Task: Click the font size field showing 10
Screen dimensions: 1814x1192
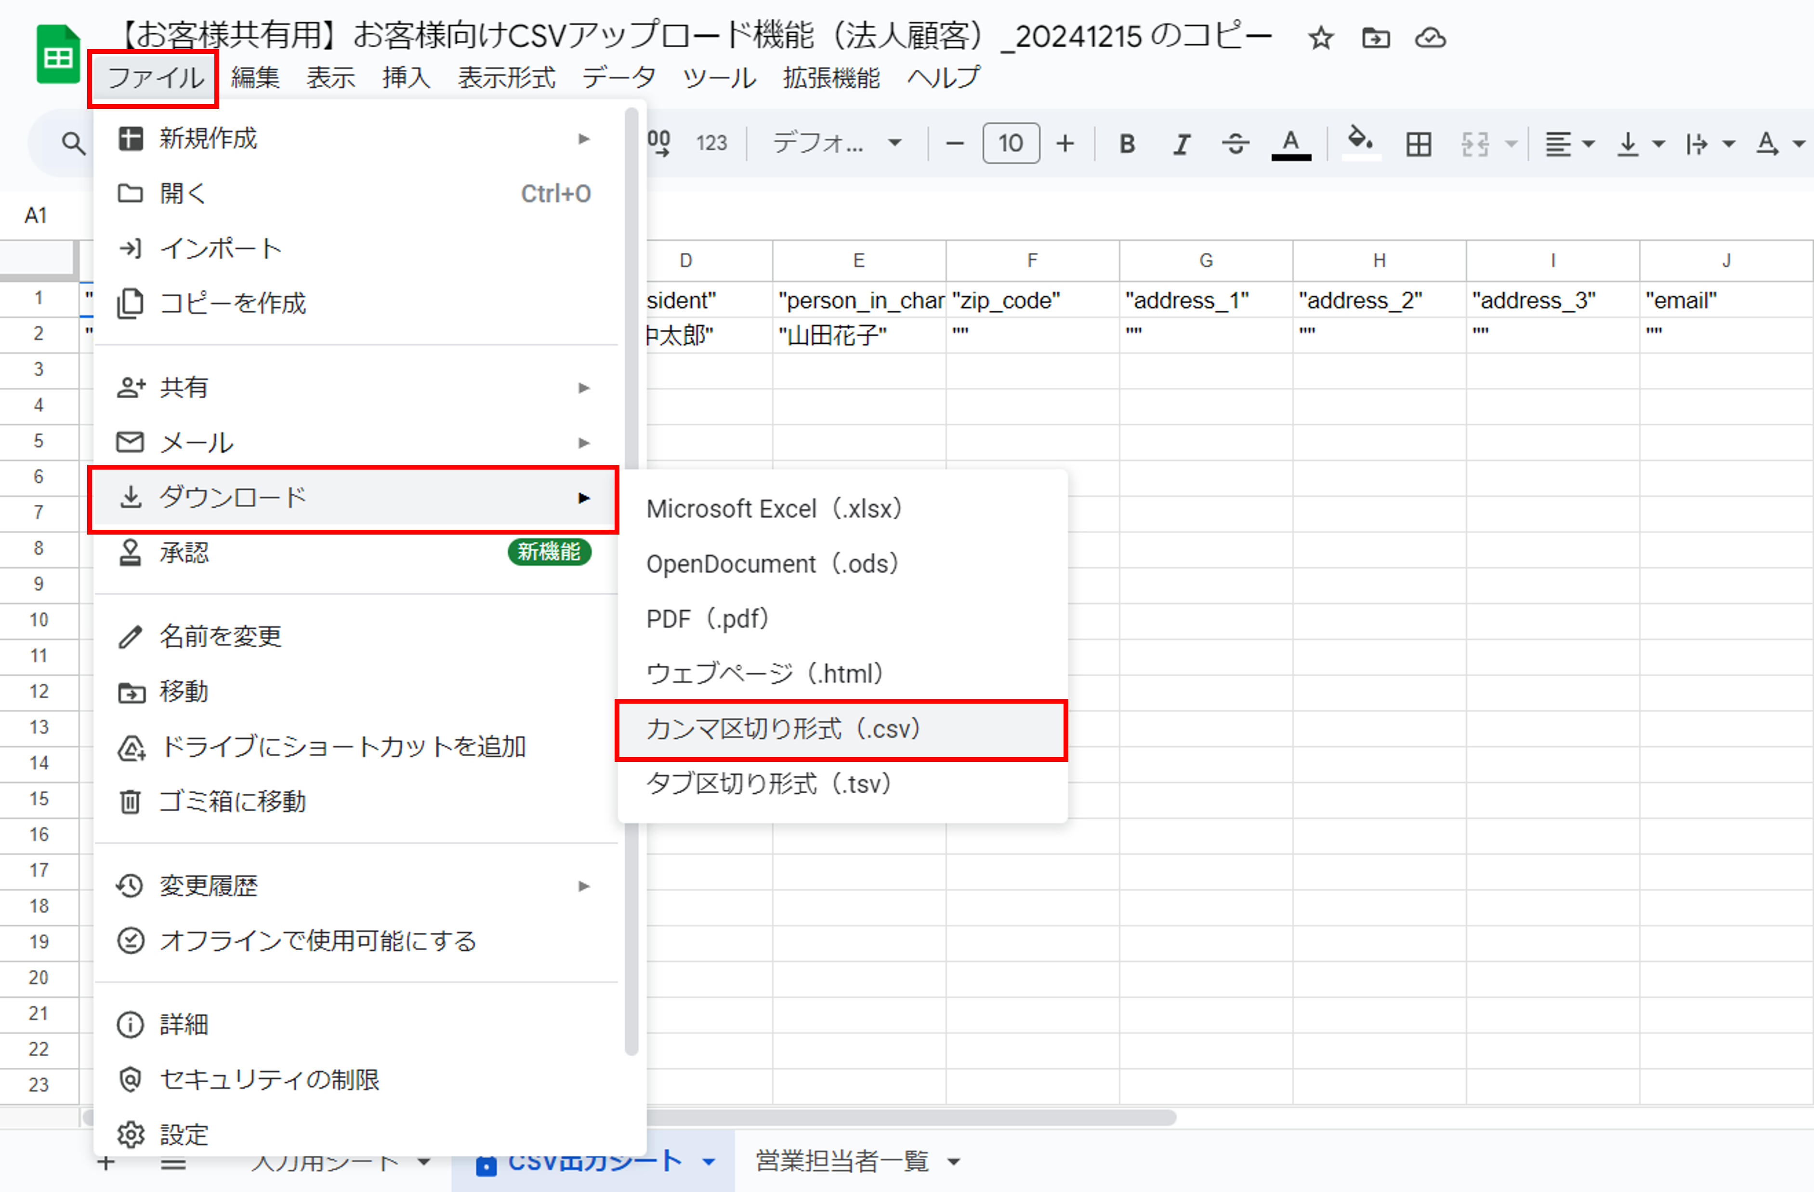Action: 1011,144
